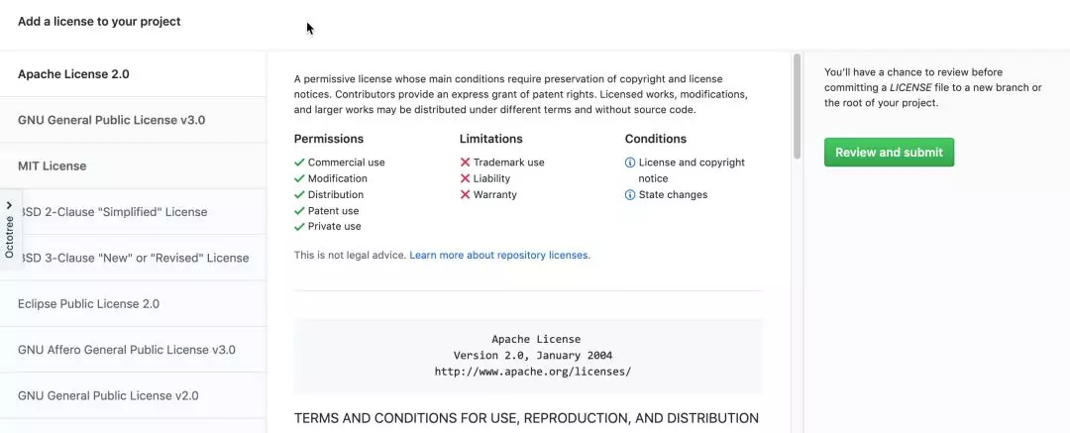Choose Eclipse Public License 2.0
Image resolution: width=1070 pixels, height=433 pixels.
tap(88, 304)
